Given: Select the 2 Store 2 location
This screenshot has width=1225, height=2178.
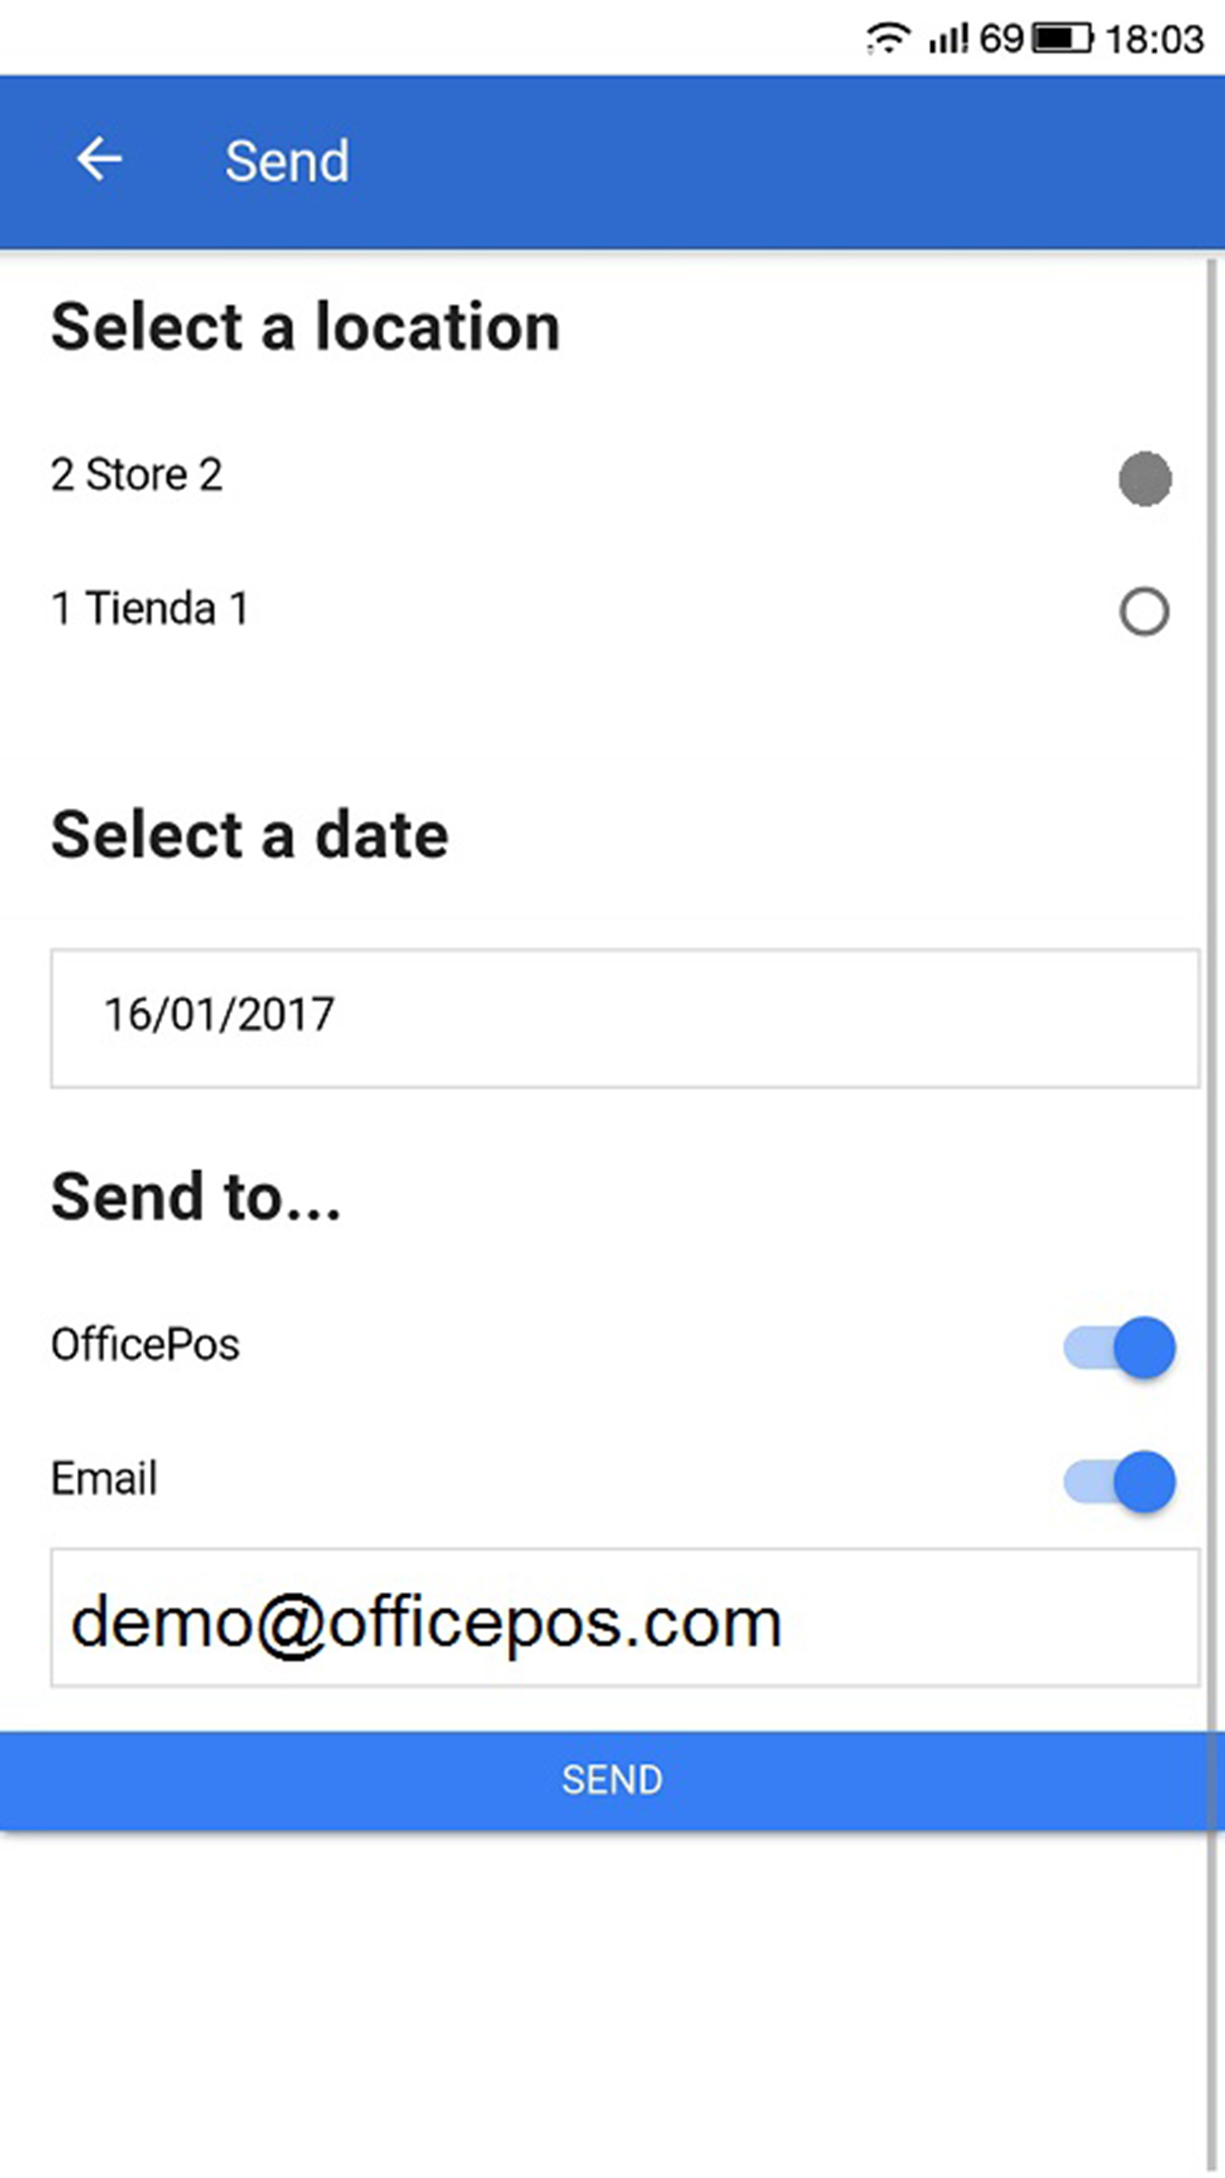Looking at the screenshot, I should [1144, 478].
